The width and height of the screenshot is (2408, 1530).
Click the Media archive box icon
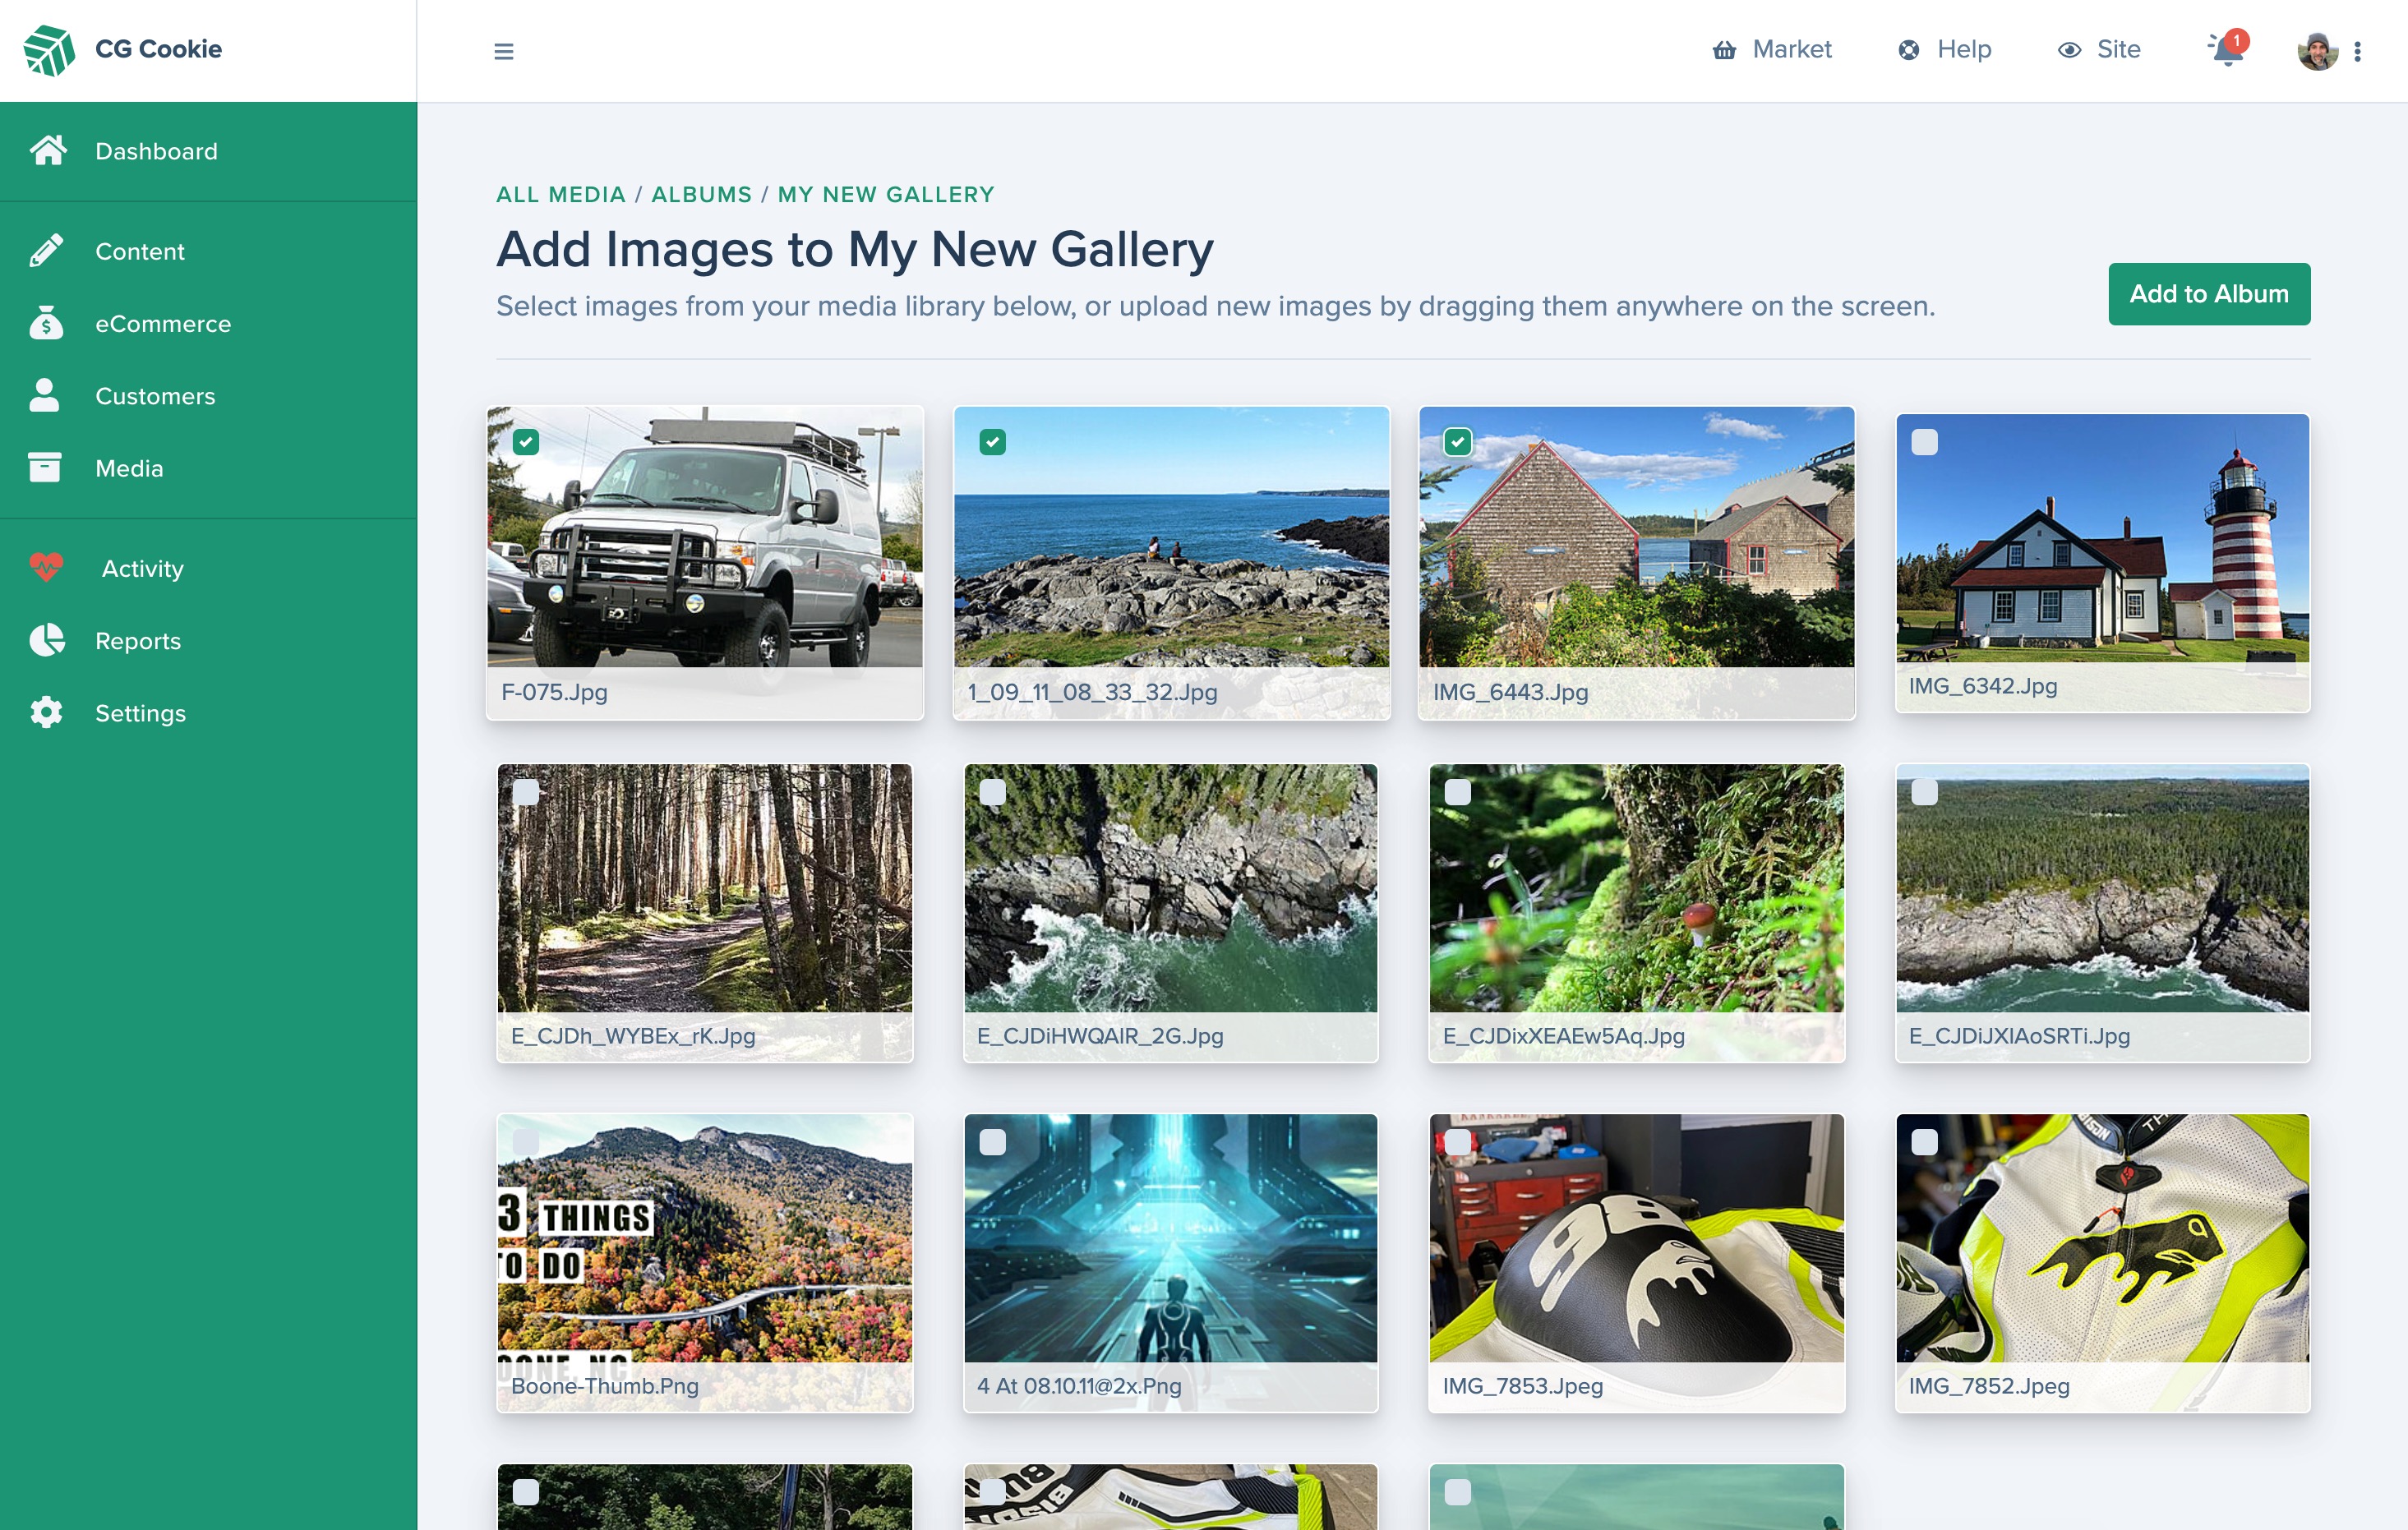(x=45, y=467)
